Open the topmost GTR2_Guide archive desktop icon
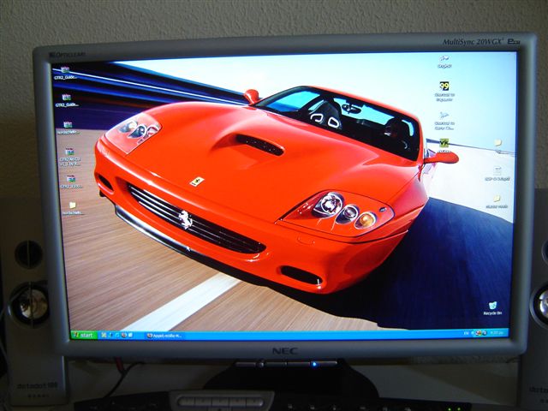The height and width of the screenshot is (411, 548). pos(66,73)
